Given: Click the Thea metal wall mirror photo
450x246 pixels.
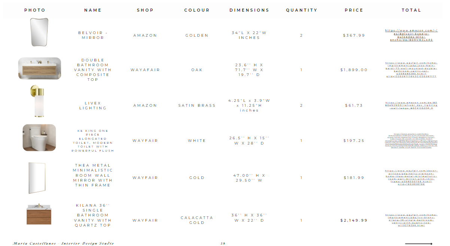Looking at the screenshot, I should click(x=37, y=178).
